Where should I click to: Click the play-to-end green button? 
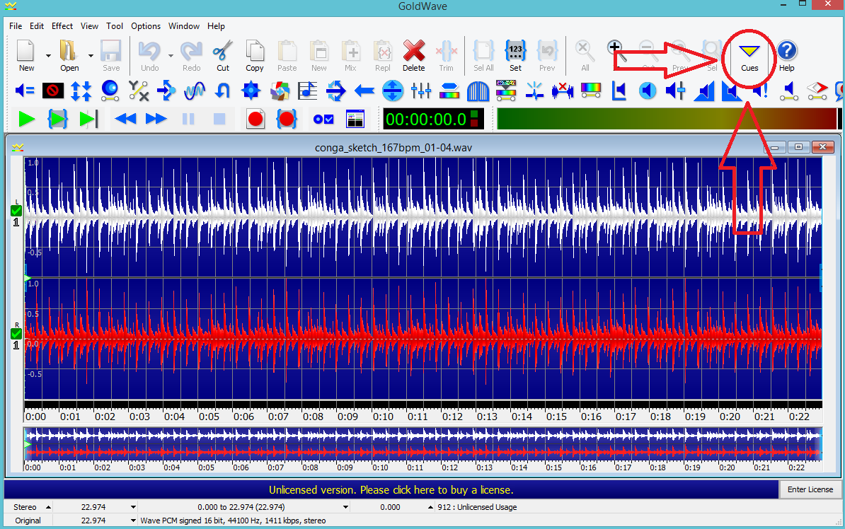(x=88, y=119)
